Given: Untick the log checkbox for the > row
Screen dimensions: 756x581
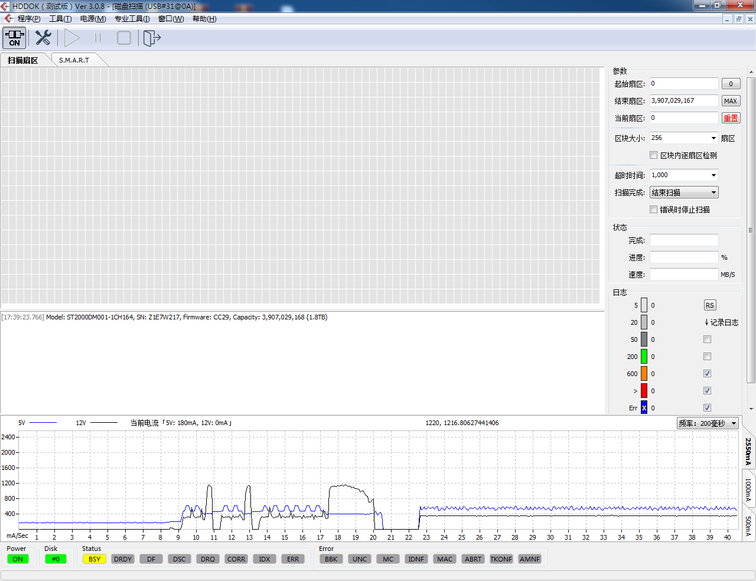Looking at the screenshot, I should click(708, 391).
